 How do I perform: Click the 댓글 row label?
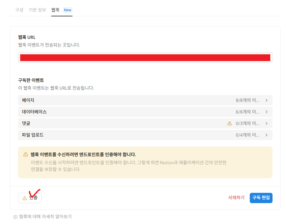pos(26,123)
